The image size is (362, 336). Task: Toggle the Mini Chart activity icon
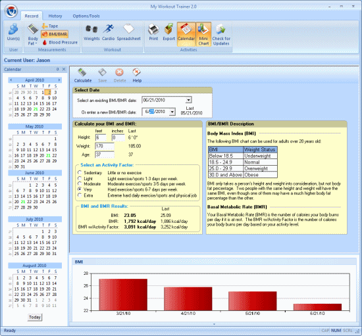click(x=203, y=34)
